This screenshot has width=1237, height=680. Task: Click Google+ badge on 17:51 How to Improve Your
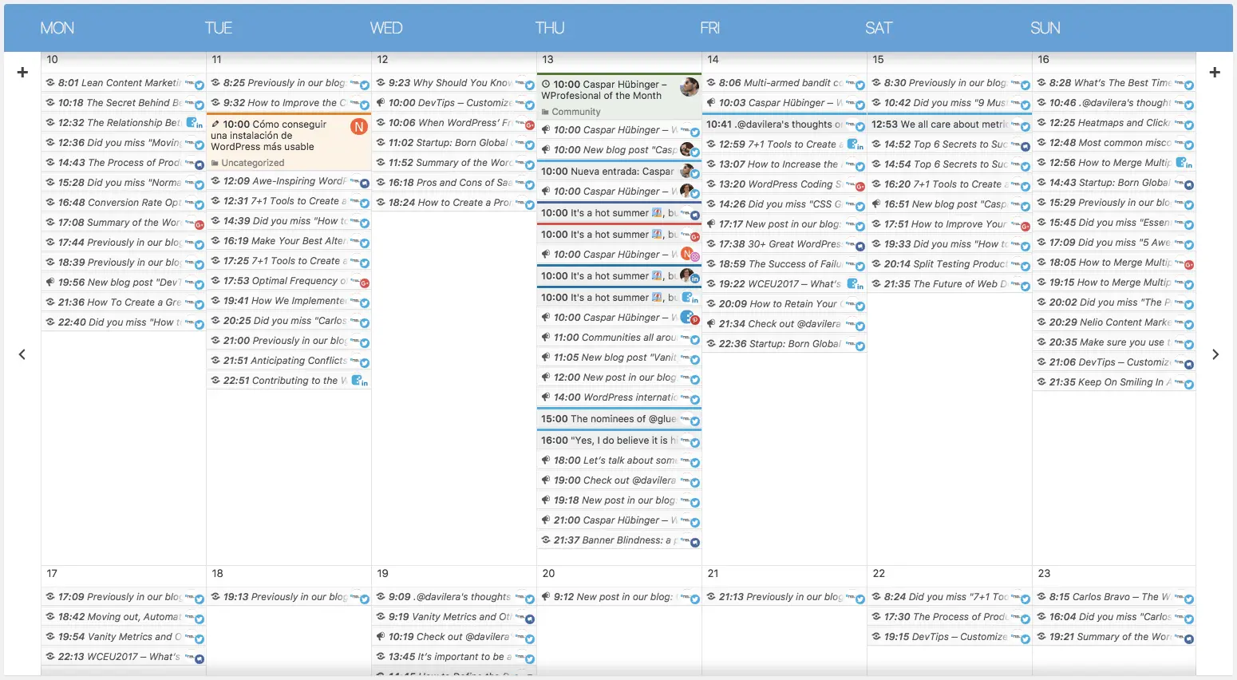point(1026,227)
